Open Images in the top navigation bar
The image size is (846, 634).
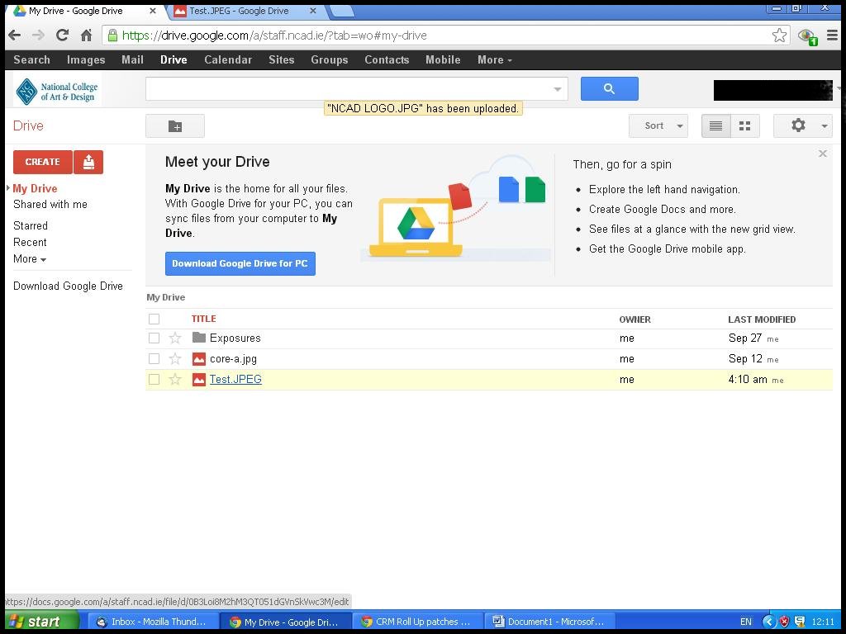86,59
